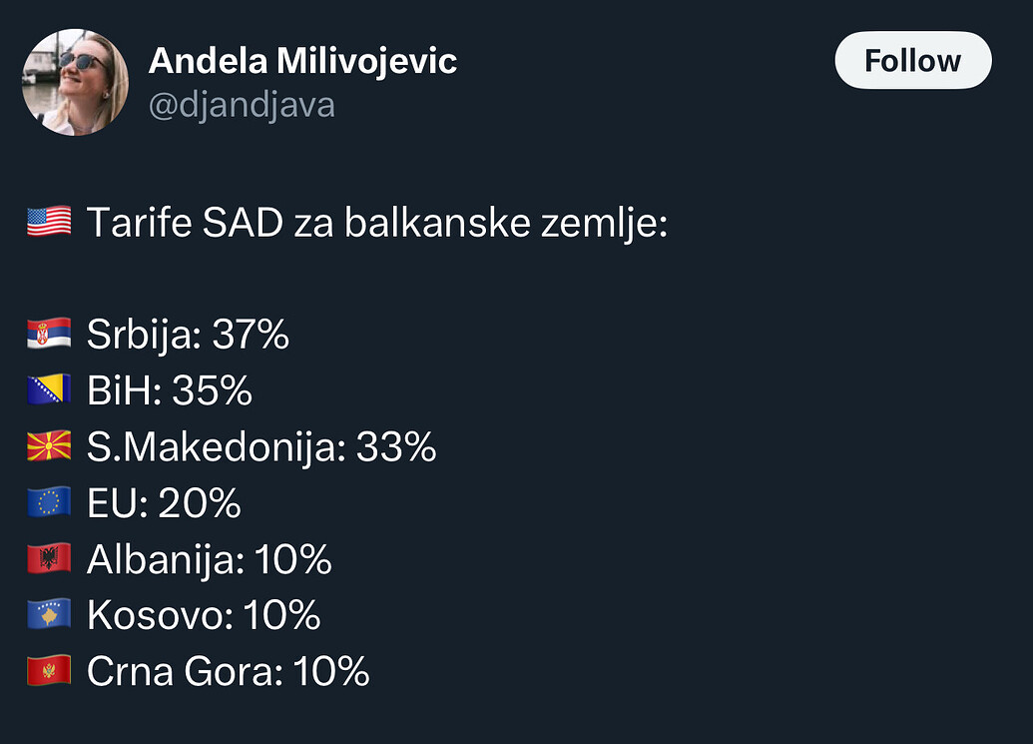The image size is (1033, 744).
Task: Click the Follow button
Action: pos(912,61)
